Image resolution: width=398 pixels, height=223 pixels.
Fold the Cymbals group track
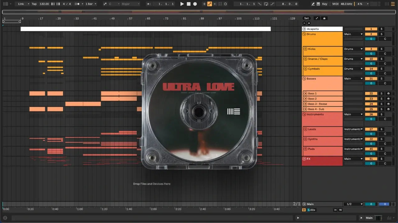[x=305, y=69]
